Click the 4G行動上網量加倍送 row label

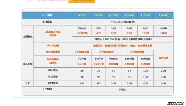click(x=53, y=34)
